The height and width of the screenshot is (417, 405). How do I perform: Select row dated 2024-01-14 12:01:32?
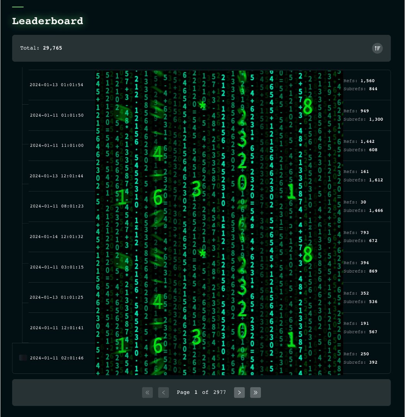pyautogui.click(x=209, y=236)
